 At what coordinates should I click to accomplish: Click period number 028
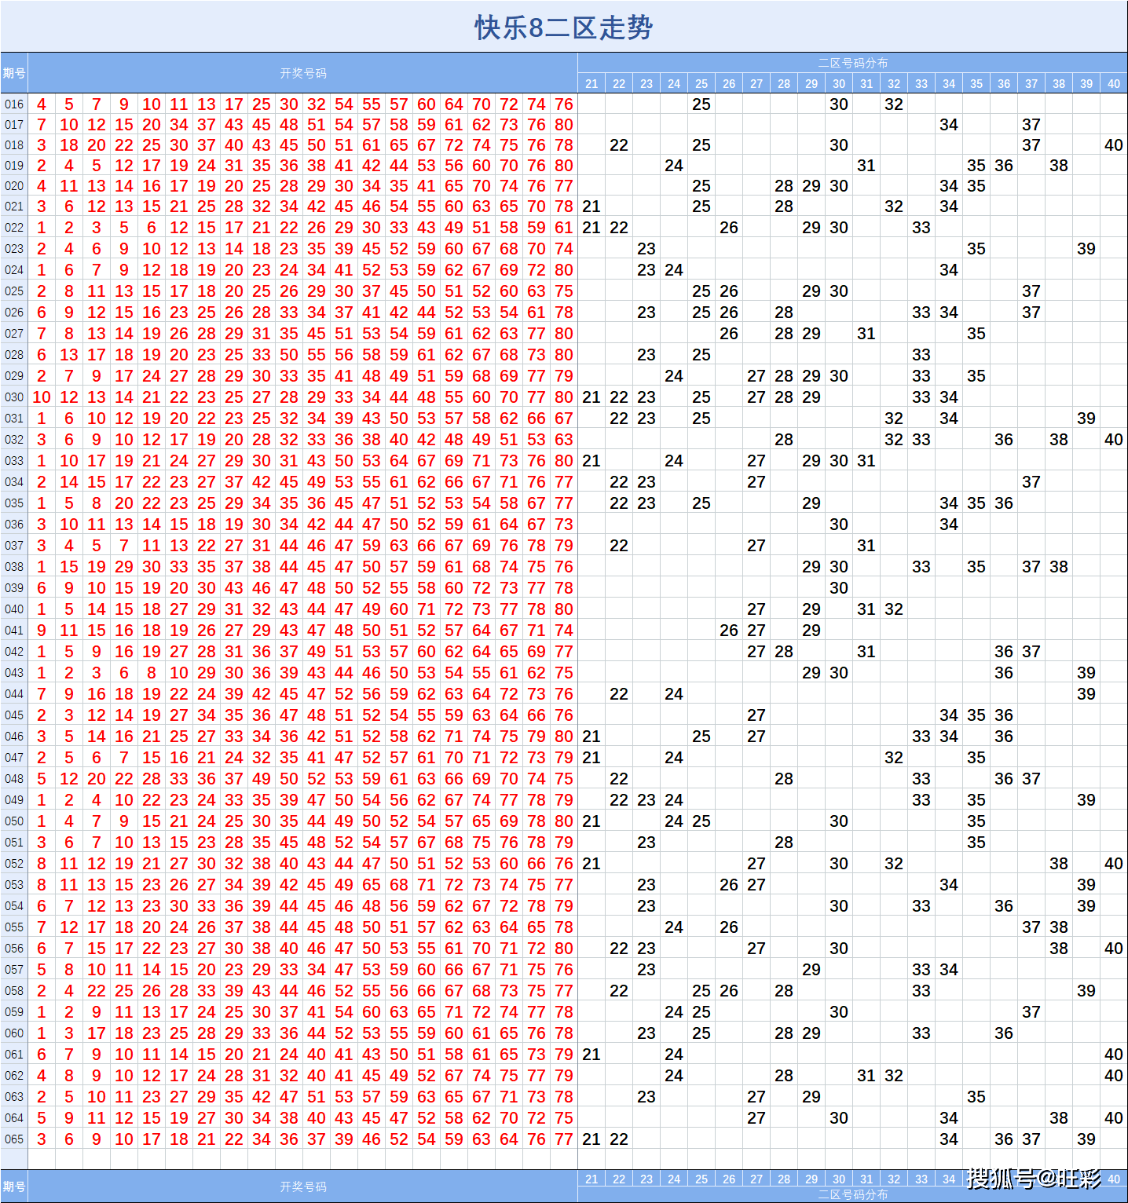click(x=14, y=355)
